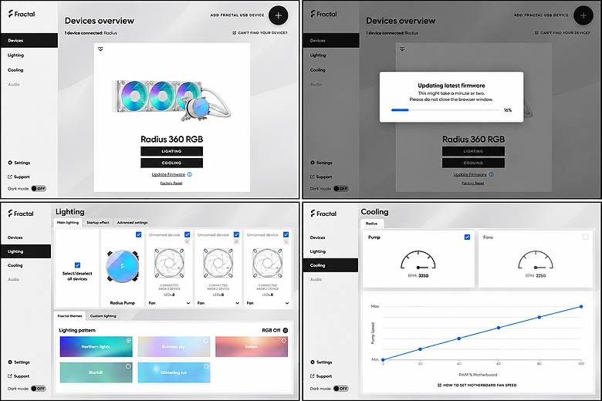
Task: Click small gray icon below third fan's checkbox
Action: pyautogui.click(x=286, y=241)
